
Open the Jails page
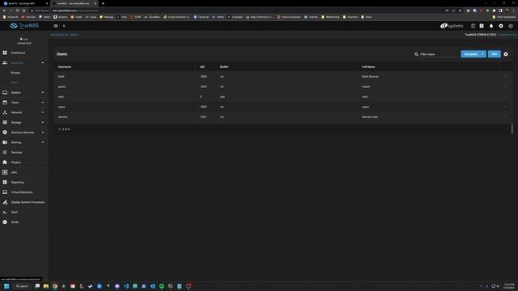14,172
